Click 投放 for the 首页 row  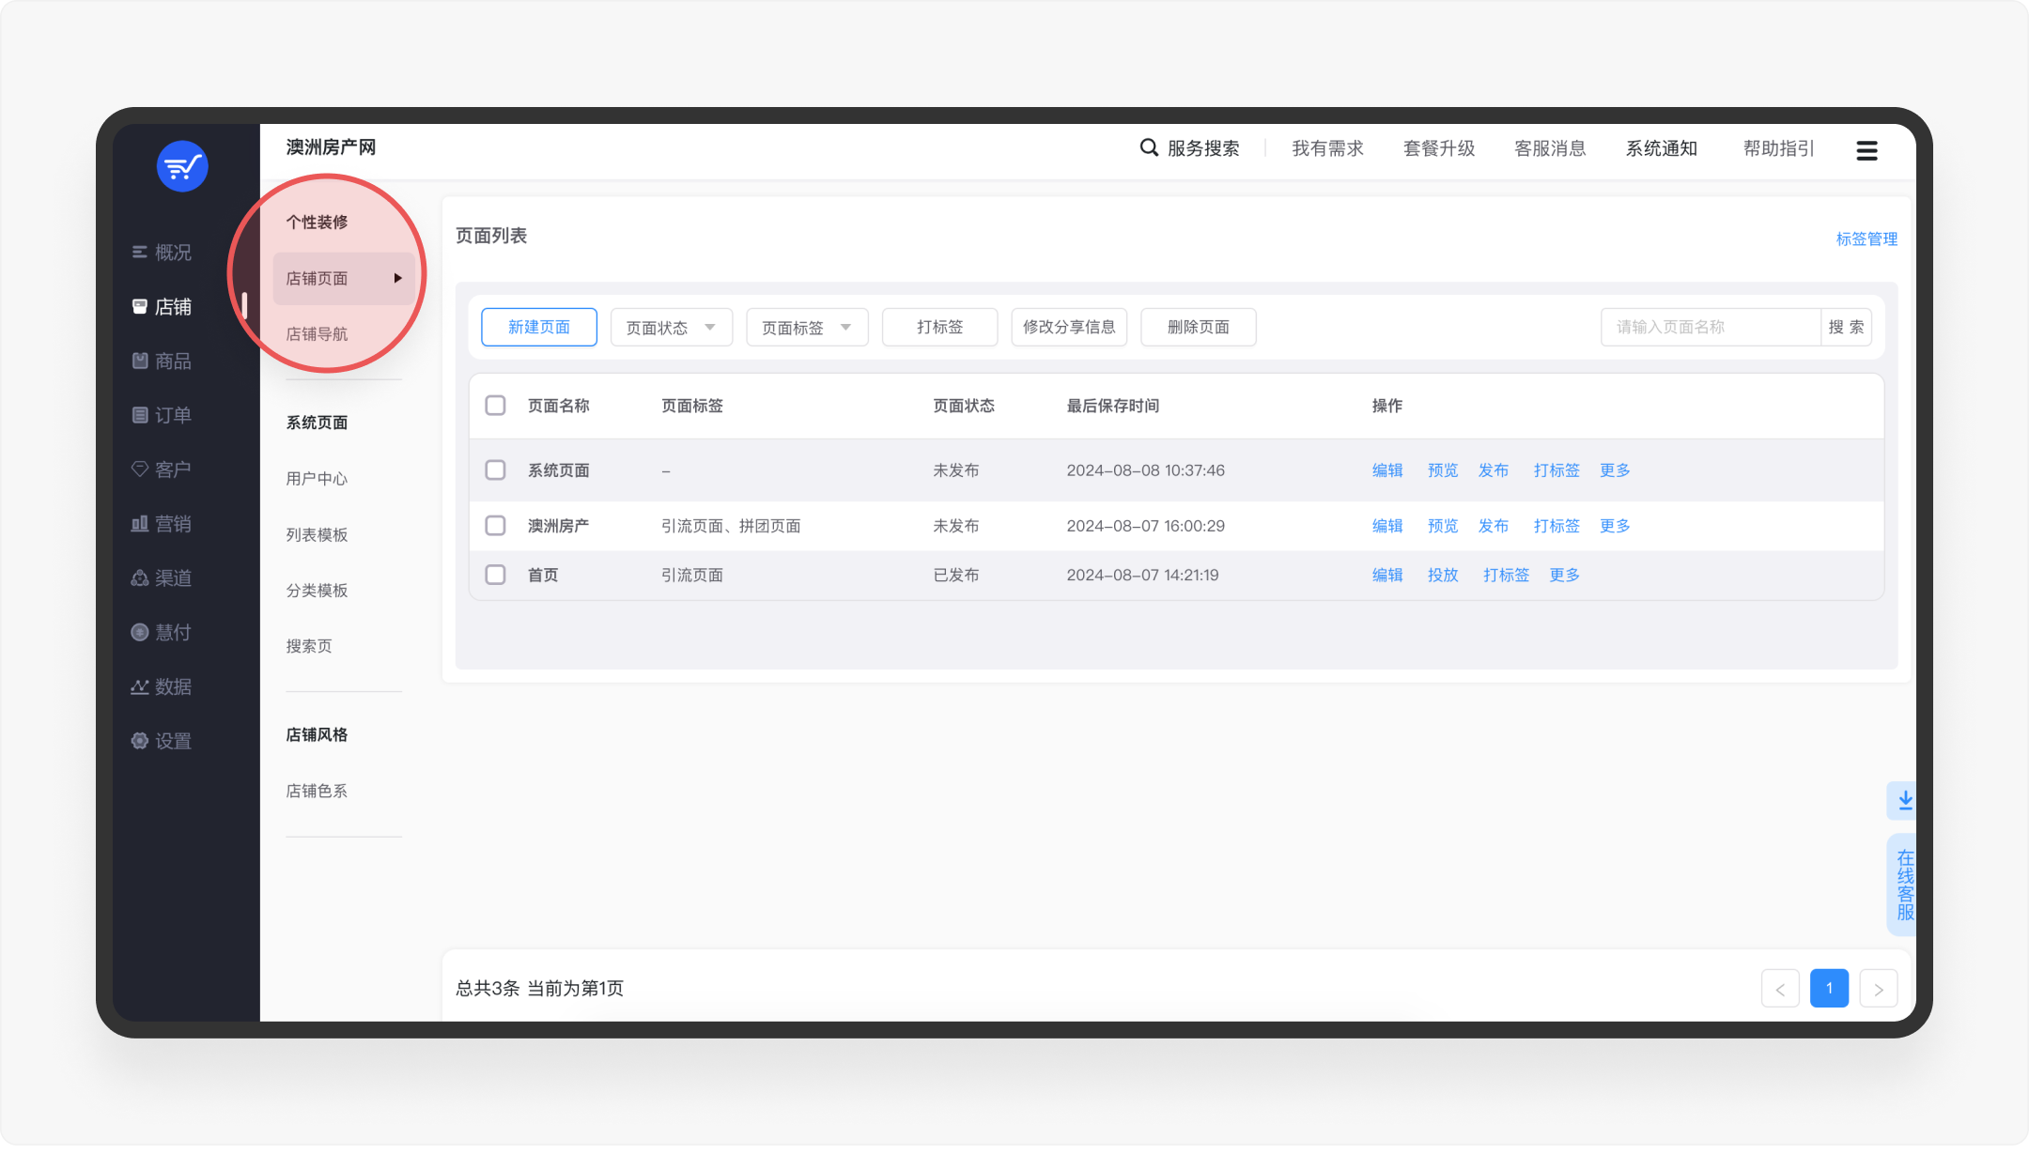pyautogui.click(x=1443, y=575)
